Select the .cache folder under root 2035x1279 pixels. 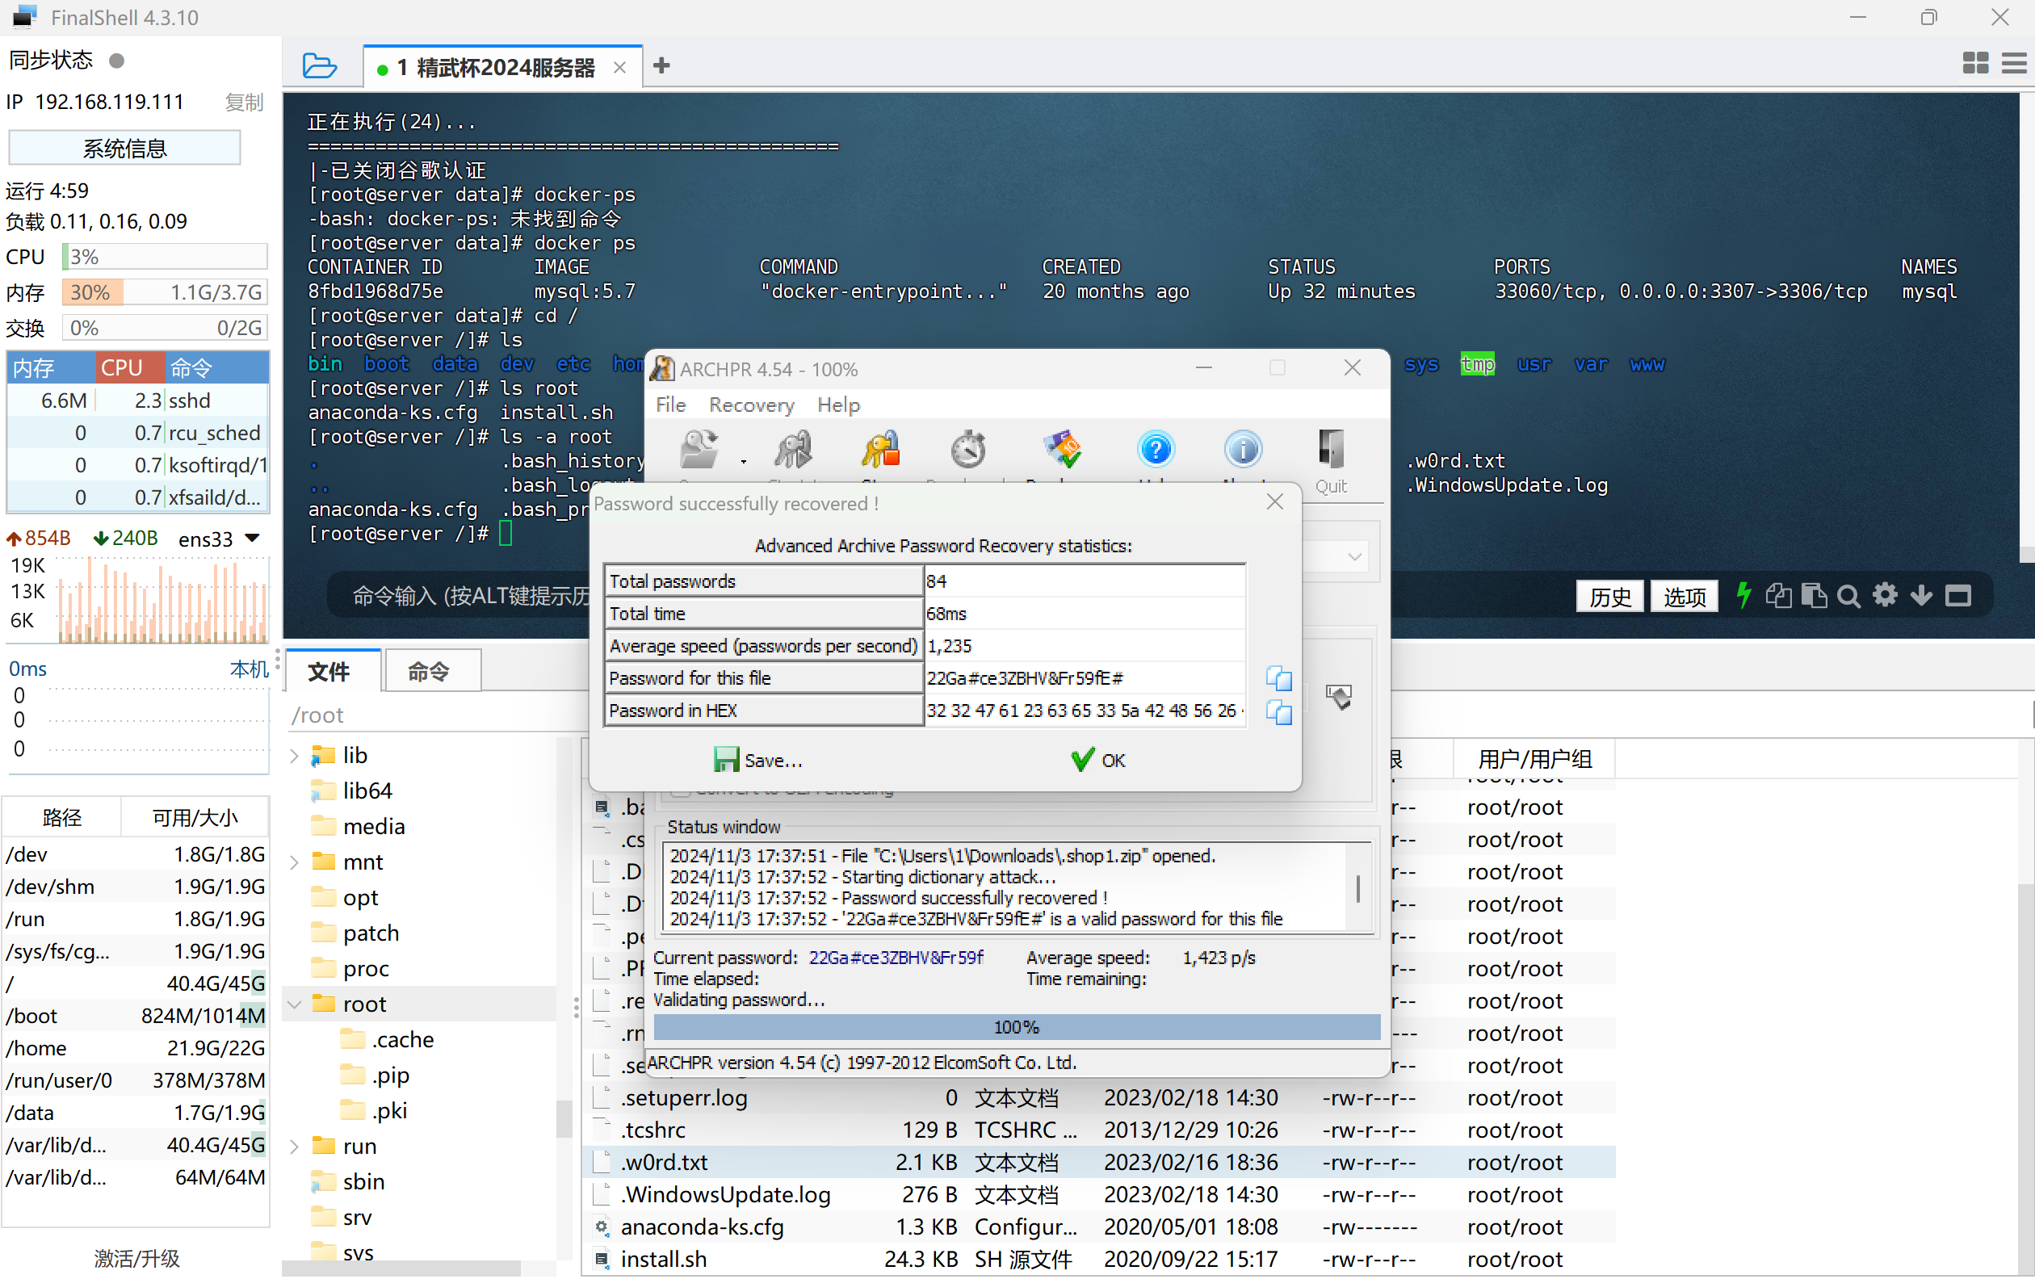tap(388, 1040)
